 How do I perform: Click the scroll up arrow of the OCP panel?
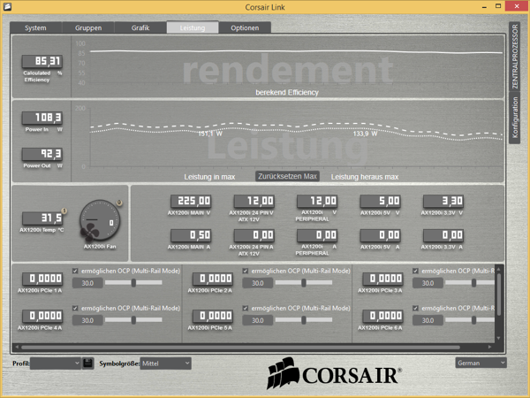tap(498, 269)
